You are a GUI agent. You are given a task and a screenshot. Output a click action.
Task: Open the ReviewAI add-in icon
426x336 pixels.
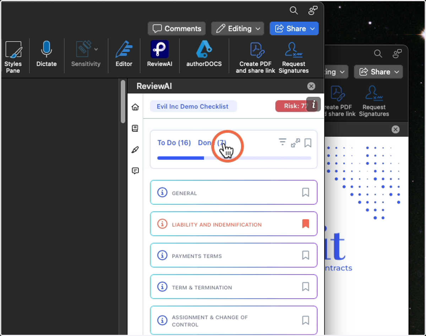[159, 54]
